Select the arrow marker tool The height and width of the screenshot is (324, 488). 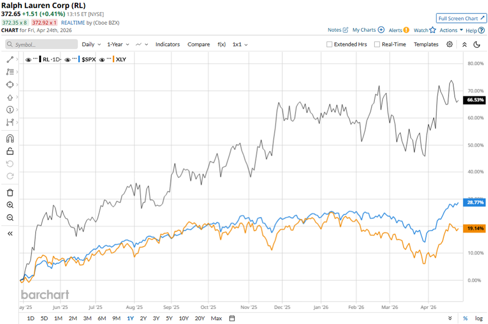click(10, 97)
